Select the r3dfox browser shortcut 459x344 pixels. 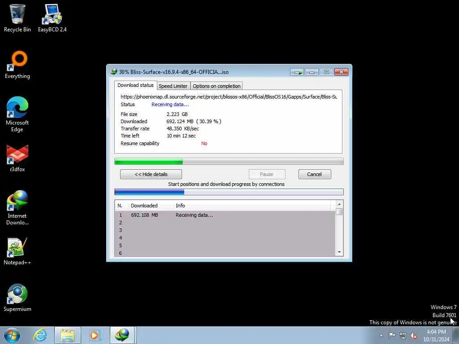click(17, 158)
